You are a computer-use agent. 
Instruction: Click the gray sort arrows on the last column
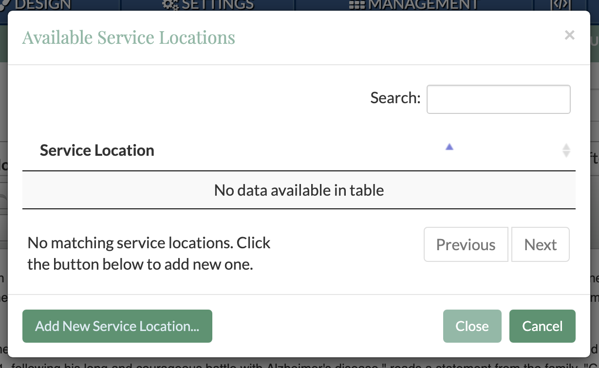[566, 150]
